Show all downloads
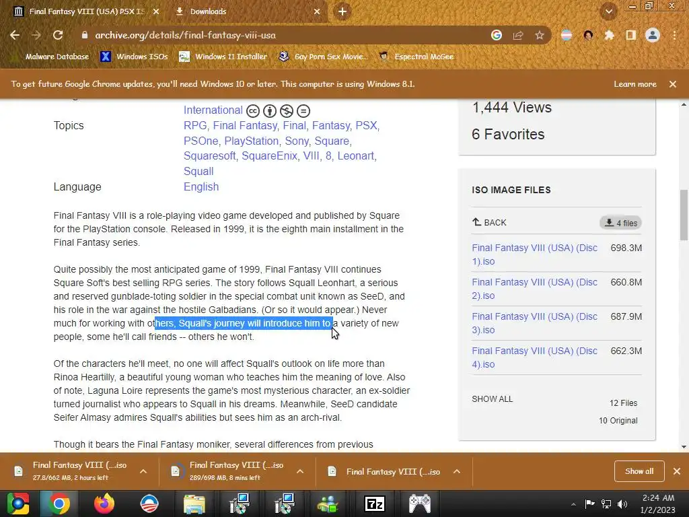 639,471
